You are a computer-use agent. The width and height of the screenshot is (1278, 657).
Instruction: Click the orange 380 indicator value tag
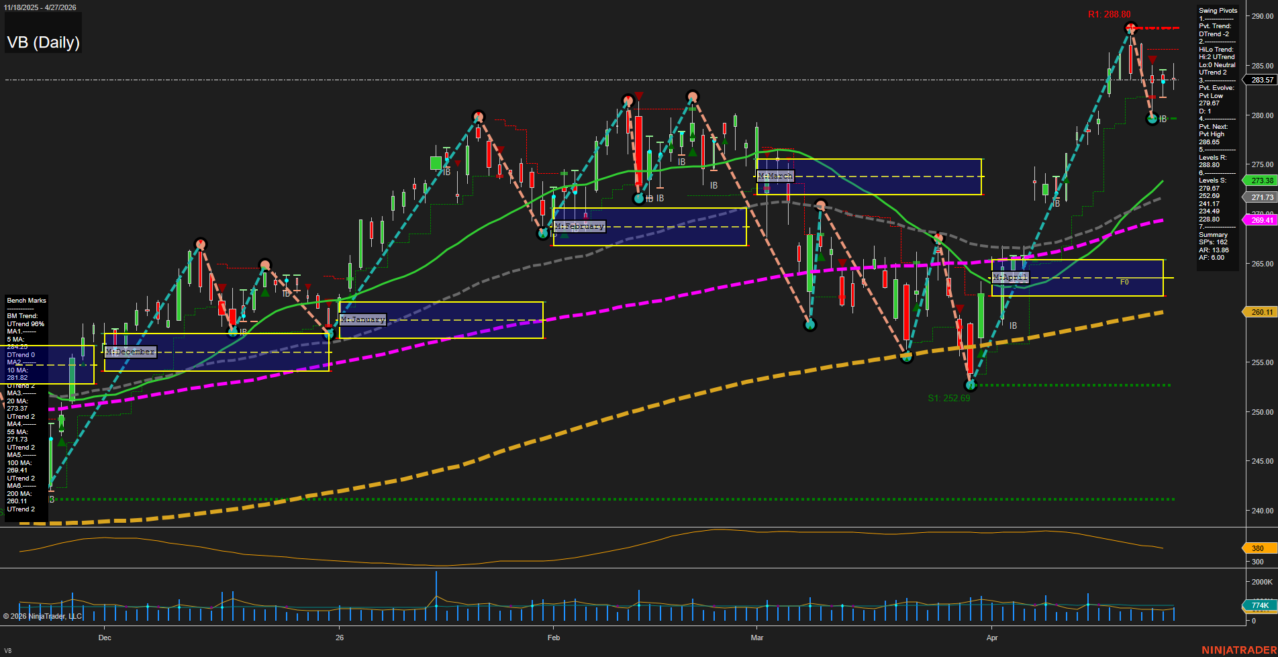pos(1257,548)
